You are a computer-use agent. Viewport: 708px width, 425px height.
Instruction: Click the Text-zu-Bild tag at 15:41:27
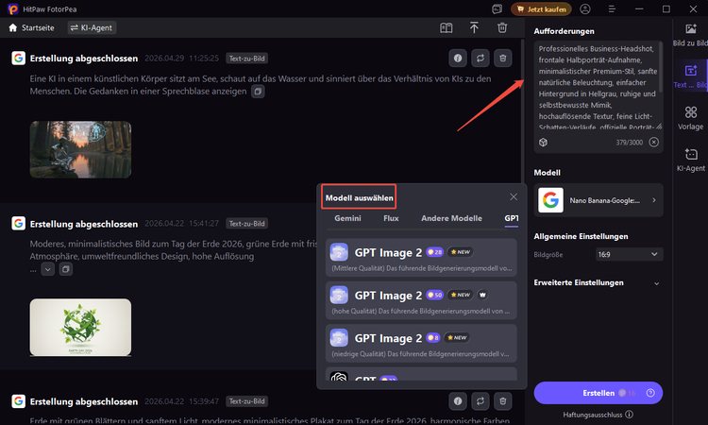click(x=247, y=224)
